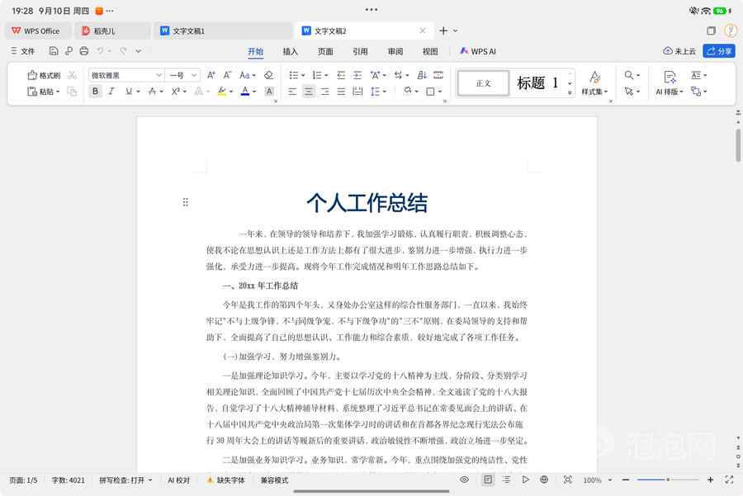
Task: Click the Format Painter (格式刷) icon
Action: [32, 75]
